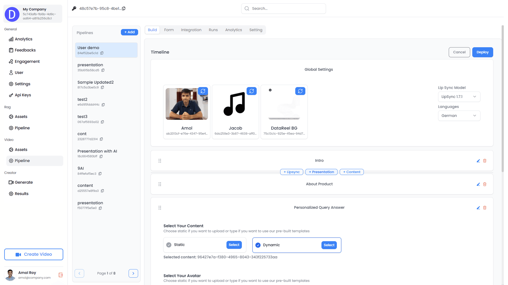Add a Lipsync block

(x=292, y=172)
